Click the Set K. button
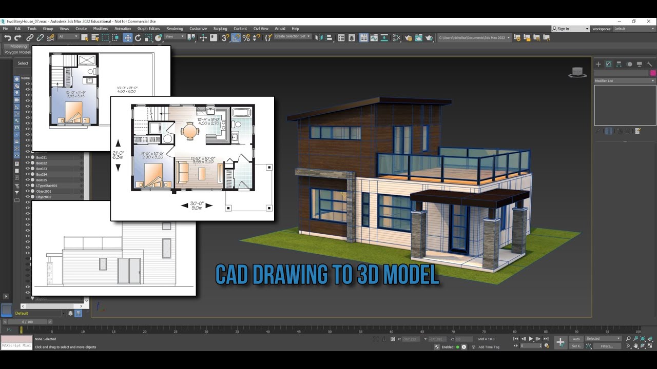657x369 pixels. pyautogui.click(x=576, y=346)
